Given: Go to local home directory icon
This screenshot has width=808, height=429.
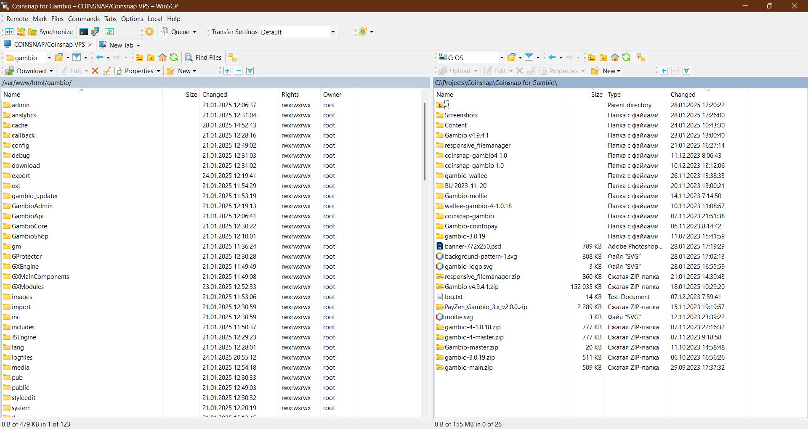Looking at the screenshot, I should [x=615, y=58].
